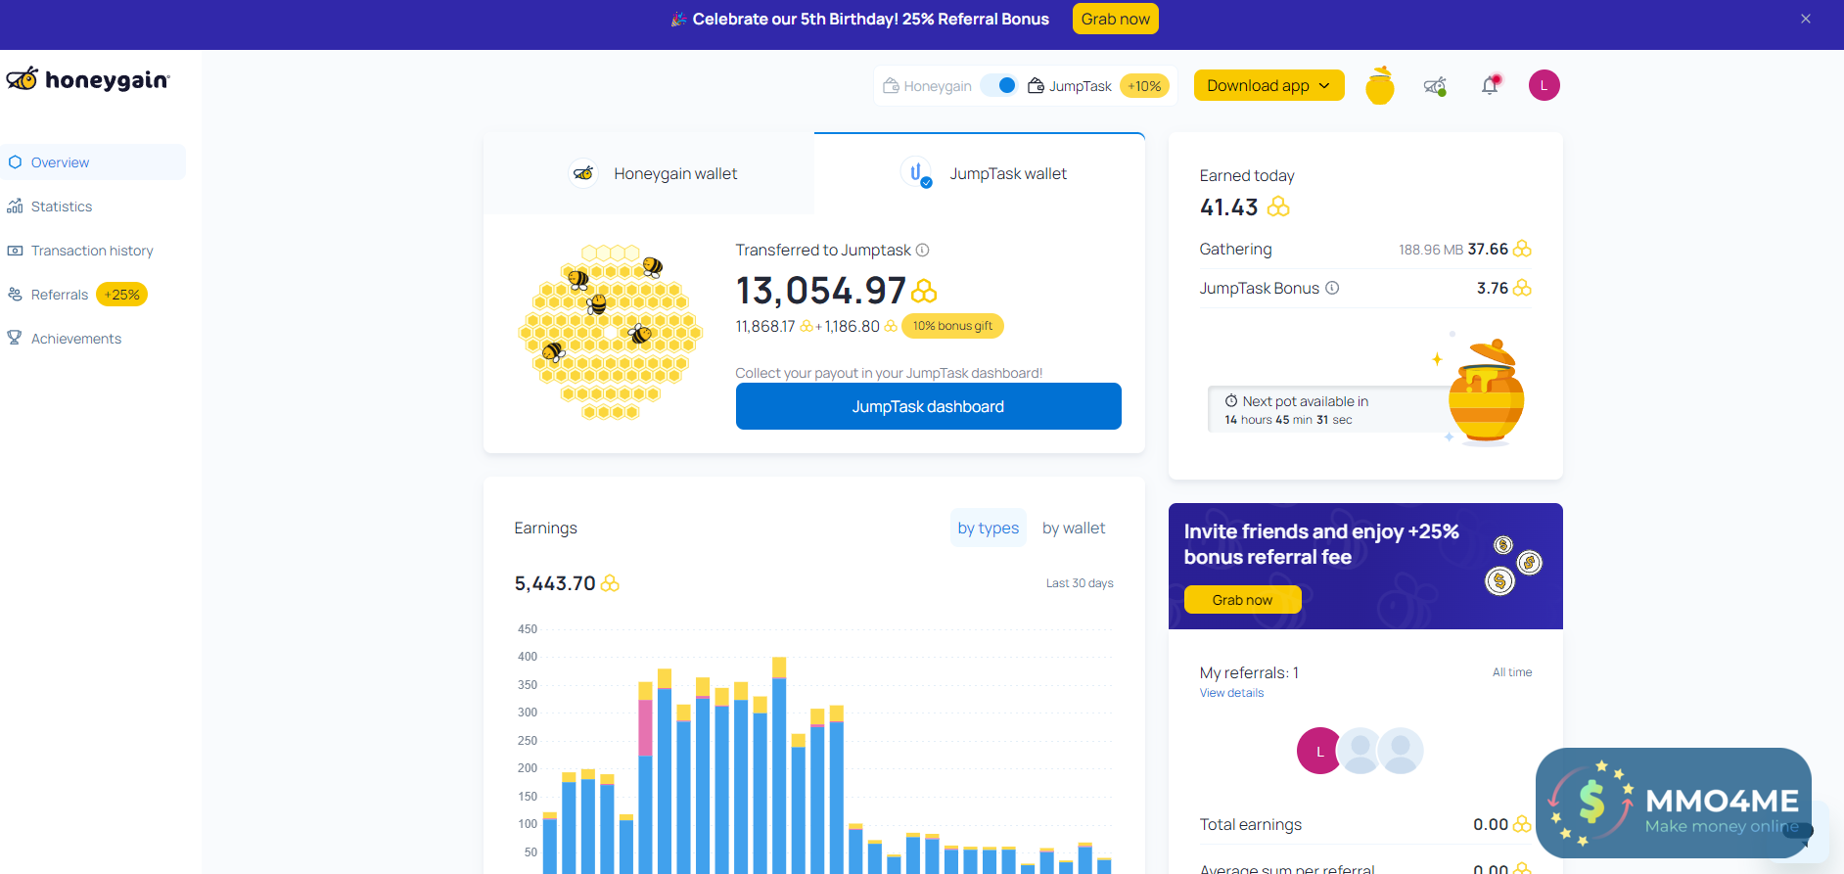Click the JumpTask dashboard button
Viewport: 1844px width, 874px height.
click(x=928, y=406)
